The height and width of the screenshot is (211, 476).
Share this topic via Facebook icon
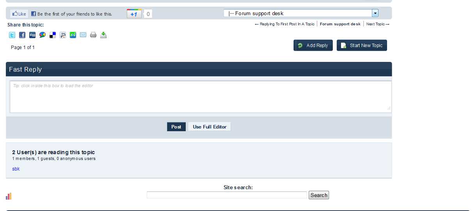point(22,35)
